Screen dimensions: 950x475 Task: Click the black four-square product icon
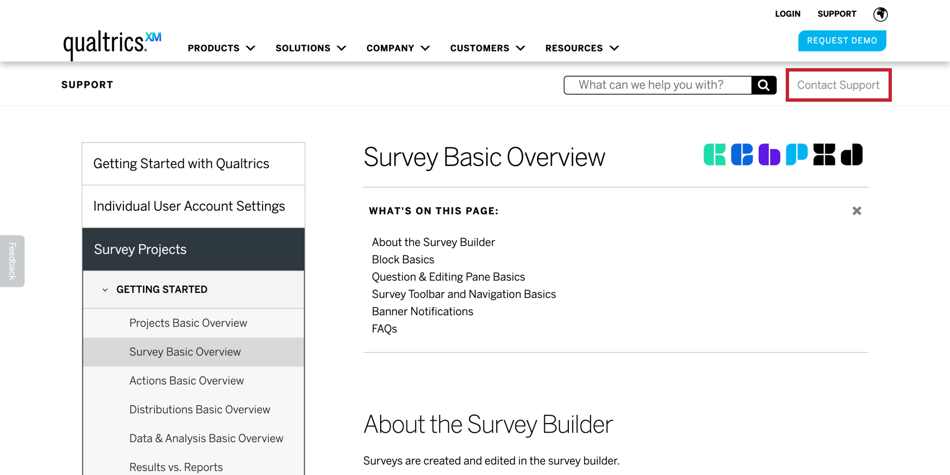point(824,155)
